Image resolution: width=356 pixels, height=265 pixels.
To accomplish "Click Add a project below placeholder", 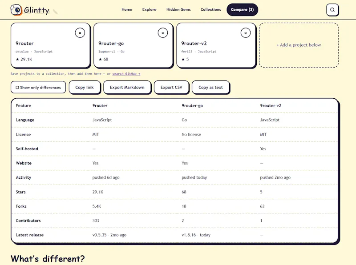I will [x=299, y=45].
